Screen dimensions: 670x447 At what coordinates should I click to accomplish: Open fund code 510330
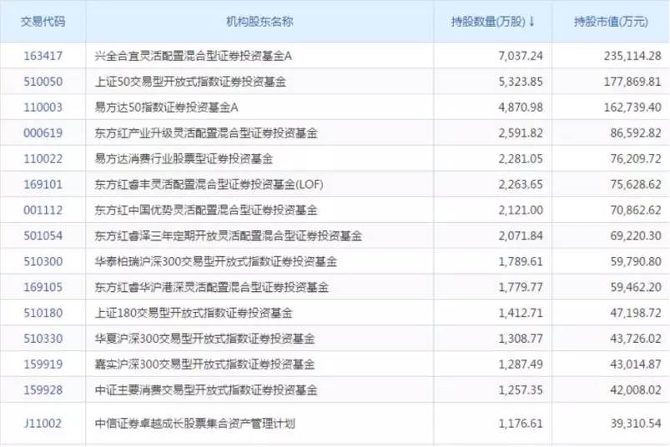[43, 338]
